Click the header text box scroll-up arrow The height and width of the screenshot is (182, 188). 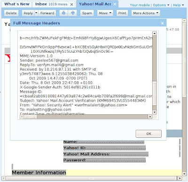[x=155, y=33]
